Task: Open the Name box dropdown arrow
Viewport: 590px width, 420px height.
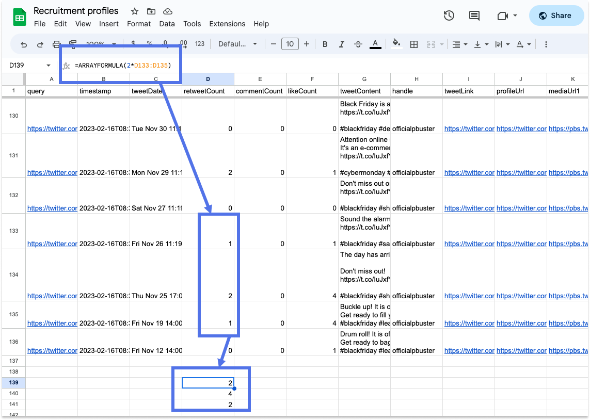Action: 48,66
